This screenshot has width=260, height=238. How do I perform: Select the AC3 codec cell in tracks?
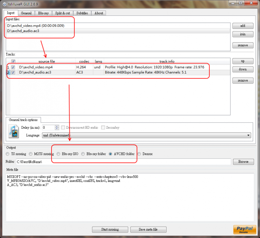84,72
